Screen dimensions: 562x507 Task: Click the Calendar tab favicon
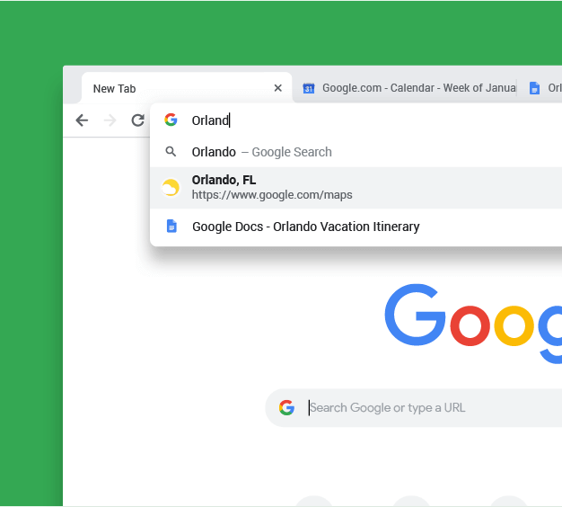[309, 88]
